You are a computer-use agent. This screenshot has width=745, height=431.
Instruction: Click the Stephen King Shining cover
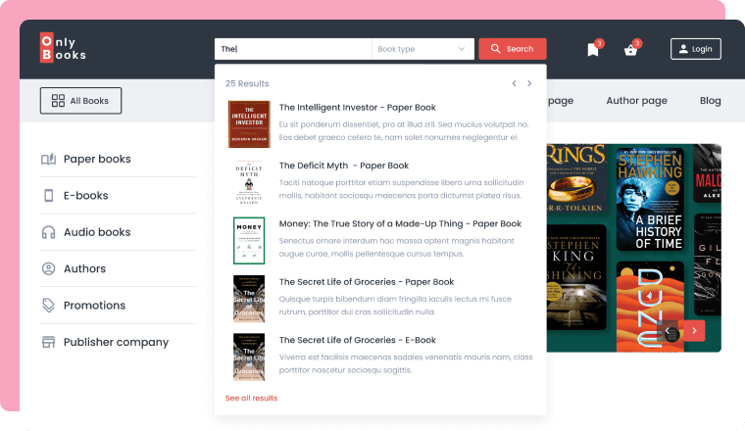576,277
